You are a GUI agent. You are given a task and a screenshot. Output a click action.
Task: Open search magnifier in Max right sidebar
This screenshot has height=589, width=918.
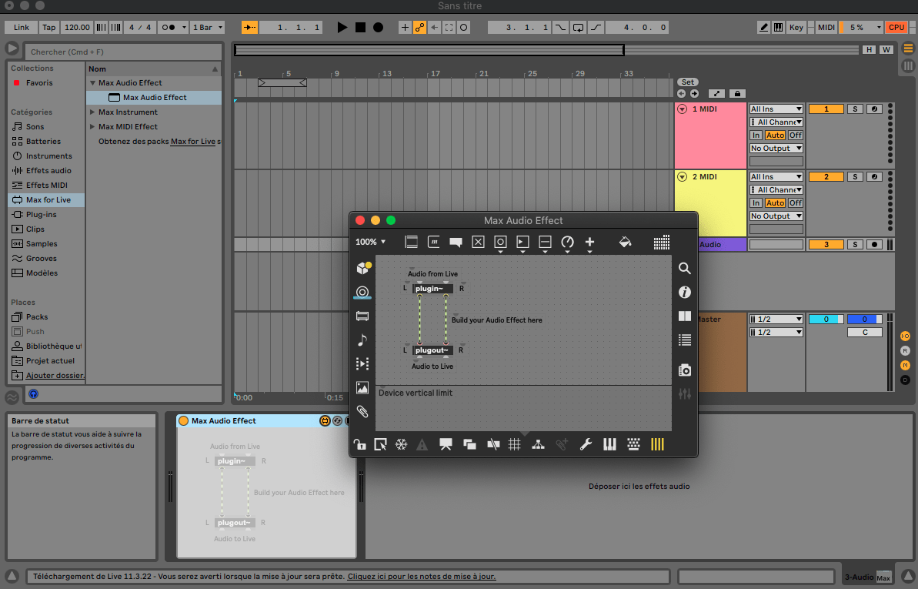(684, 269)
